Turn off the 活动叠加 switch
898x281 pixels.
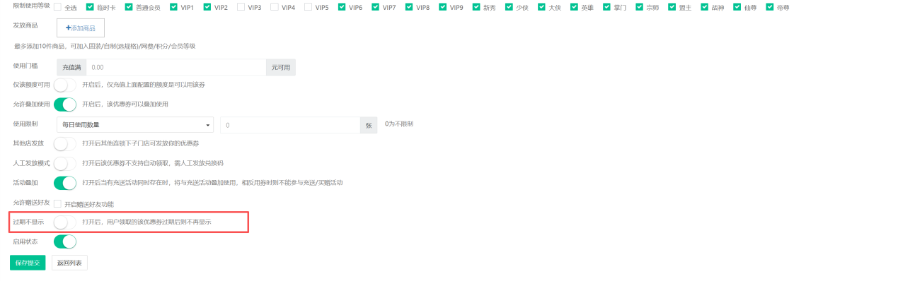(65, 183)
